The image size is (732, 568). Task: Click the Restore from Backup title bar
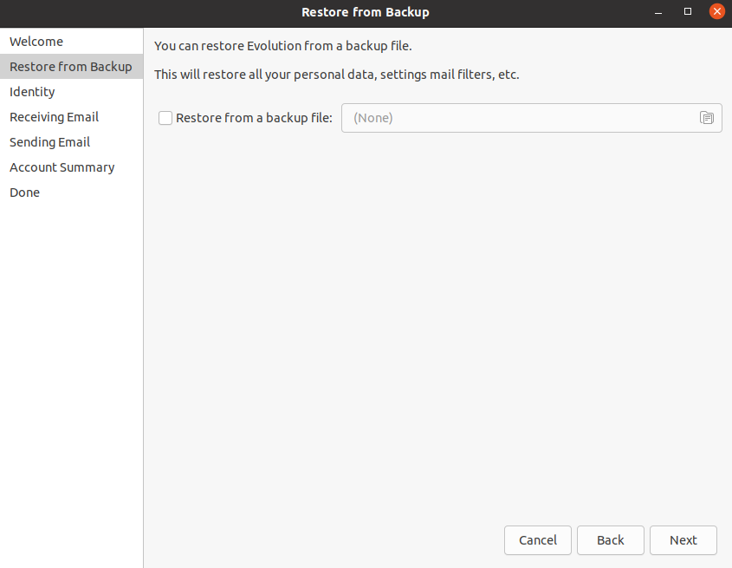(366, 12)
